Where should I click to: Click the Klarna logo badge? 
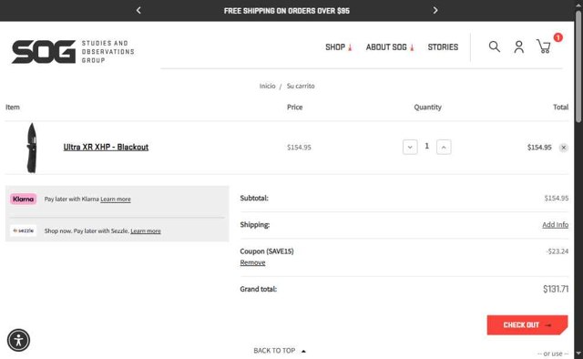(23, 199)
